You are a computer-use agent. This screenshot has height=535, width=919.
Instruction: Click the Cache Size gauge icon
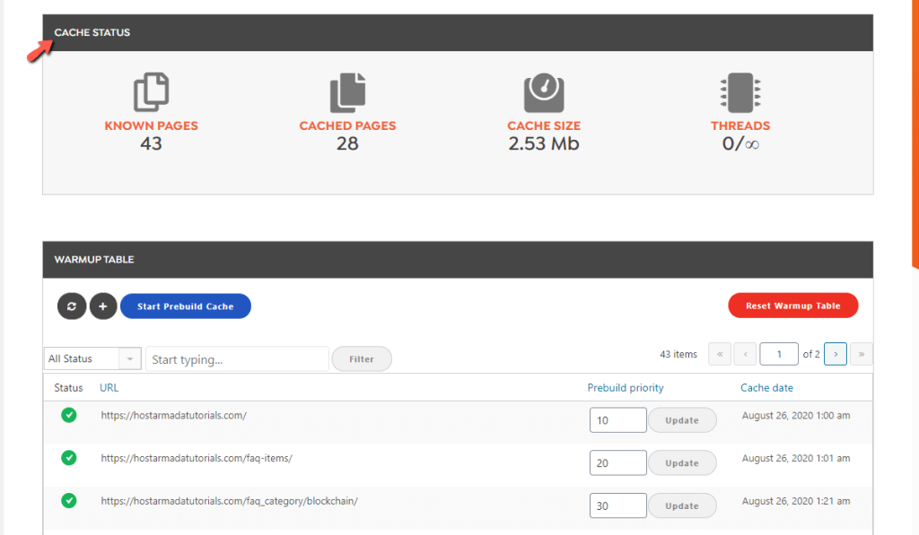[x=544, y=92]
